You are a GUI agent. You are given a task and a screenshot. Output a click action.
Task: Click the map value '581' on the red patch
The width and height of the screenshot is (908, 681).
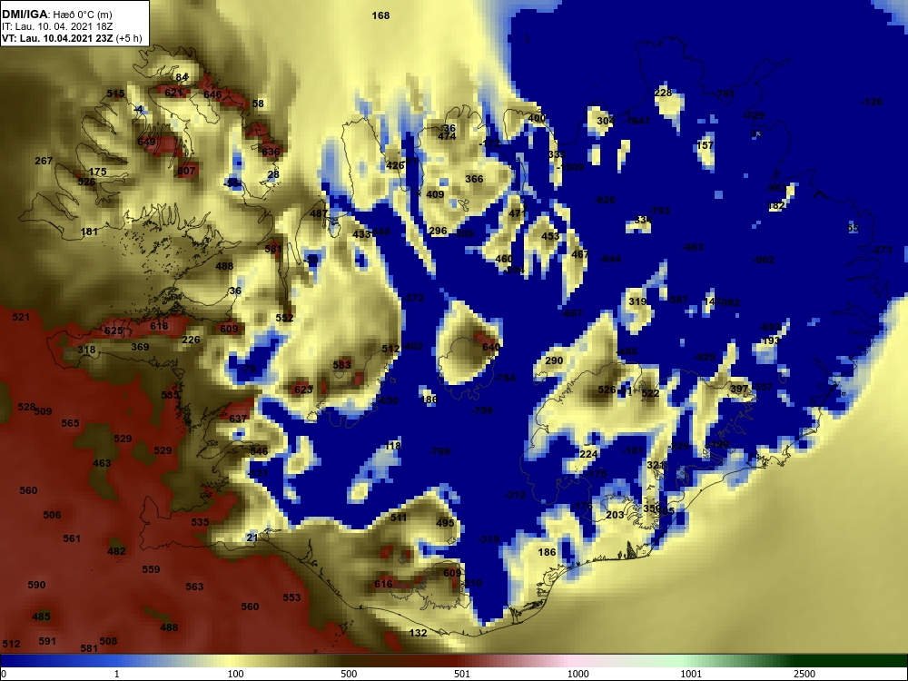tap(273, 249)
